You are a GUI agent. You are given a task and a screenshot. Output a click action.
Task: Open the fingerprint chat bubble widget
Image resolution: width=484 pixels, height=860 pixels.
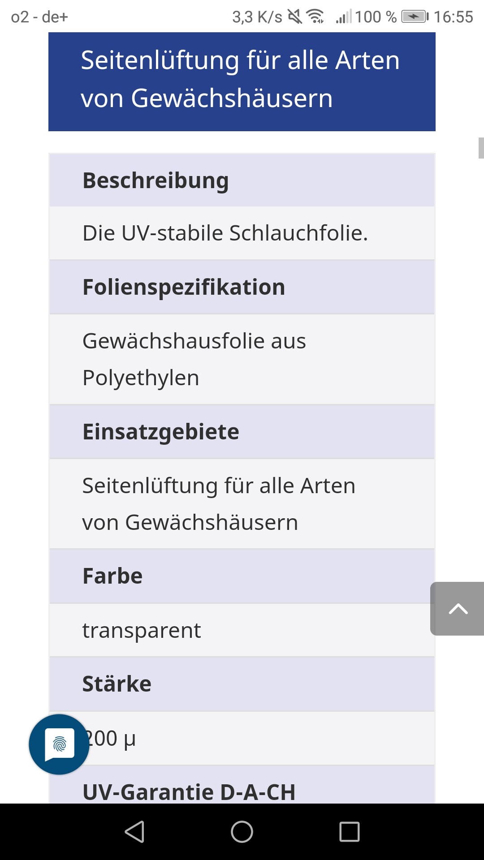(59, 744)
